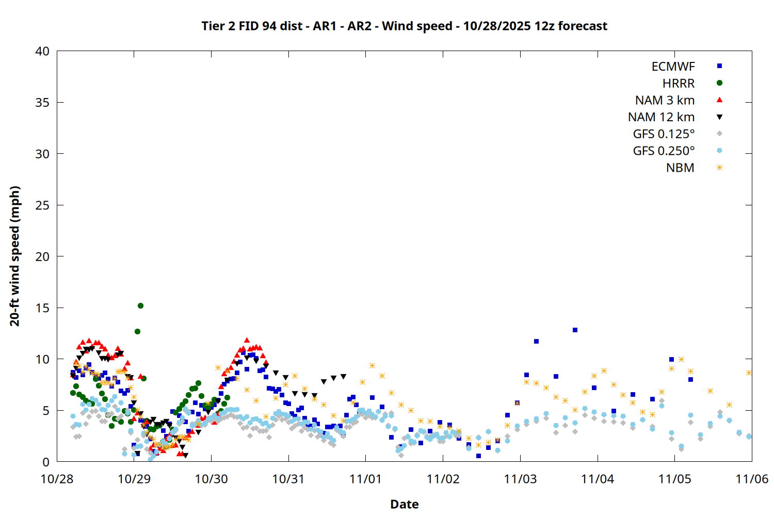
Task: Select the highest ECMWF point near 13 mph
Action: [575, 330]
